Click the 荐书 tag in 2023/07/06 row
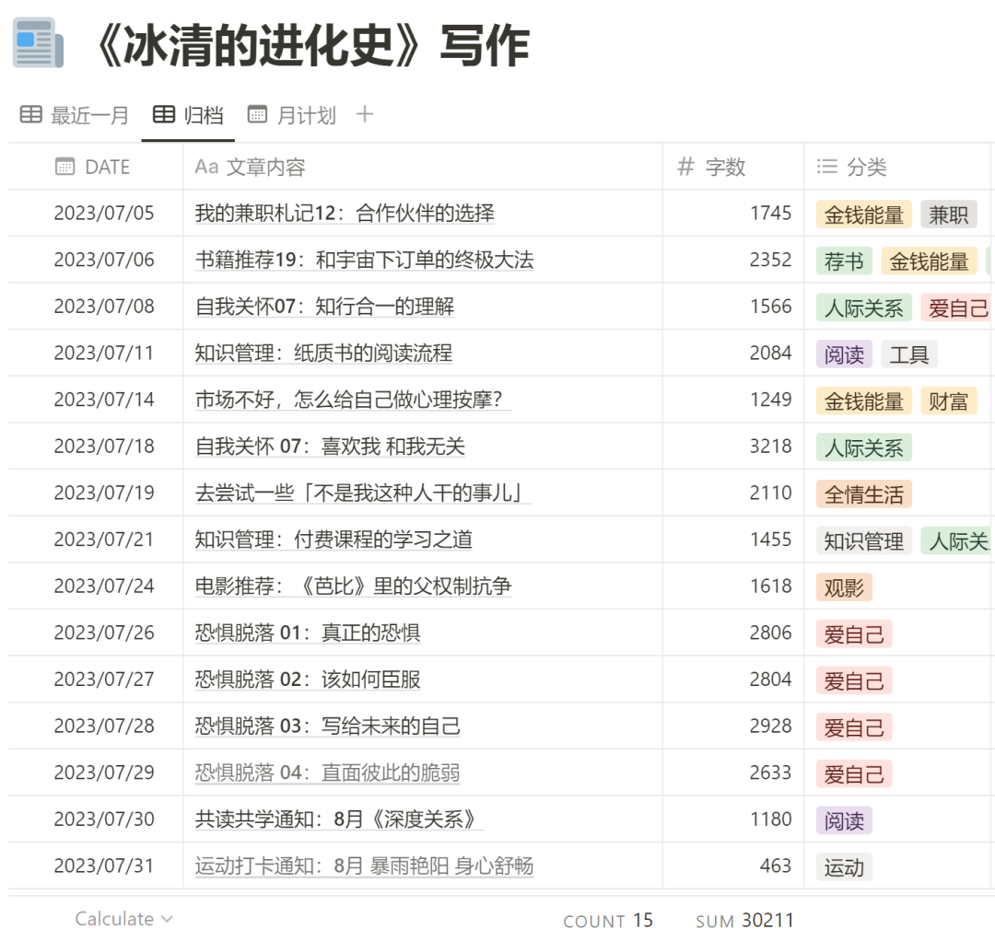This screenshot has width=995, height=941. [844, 261]
